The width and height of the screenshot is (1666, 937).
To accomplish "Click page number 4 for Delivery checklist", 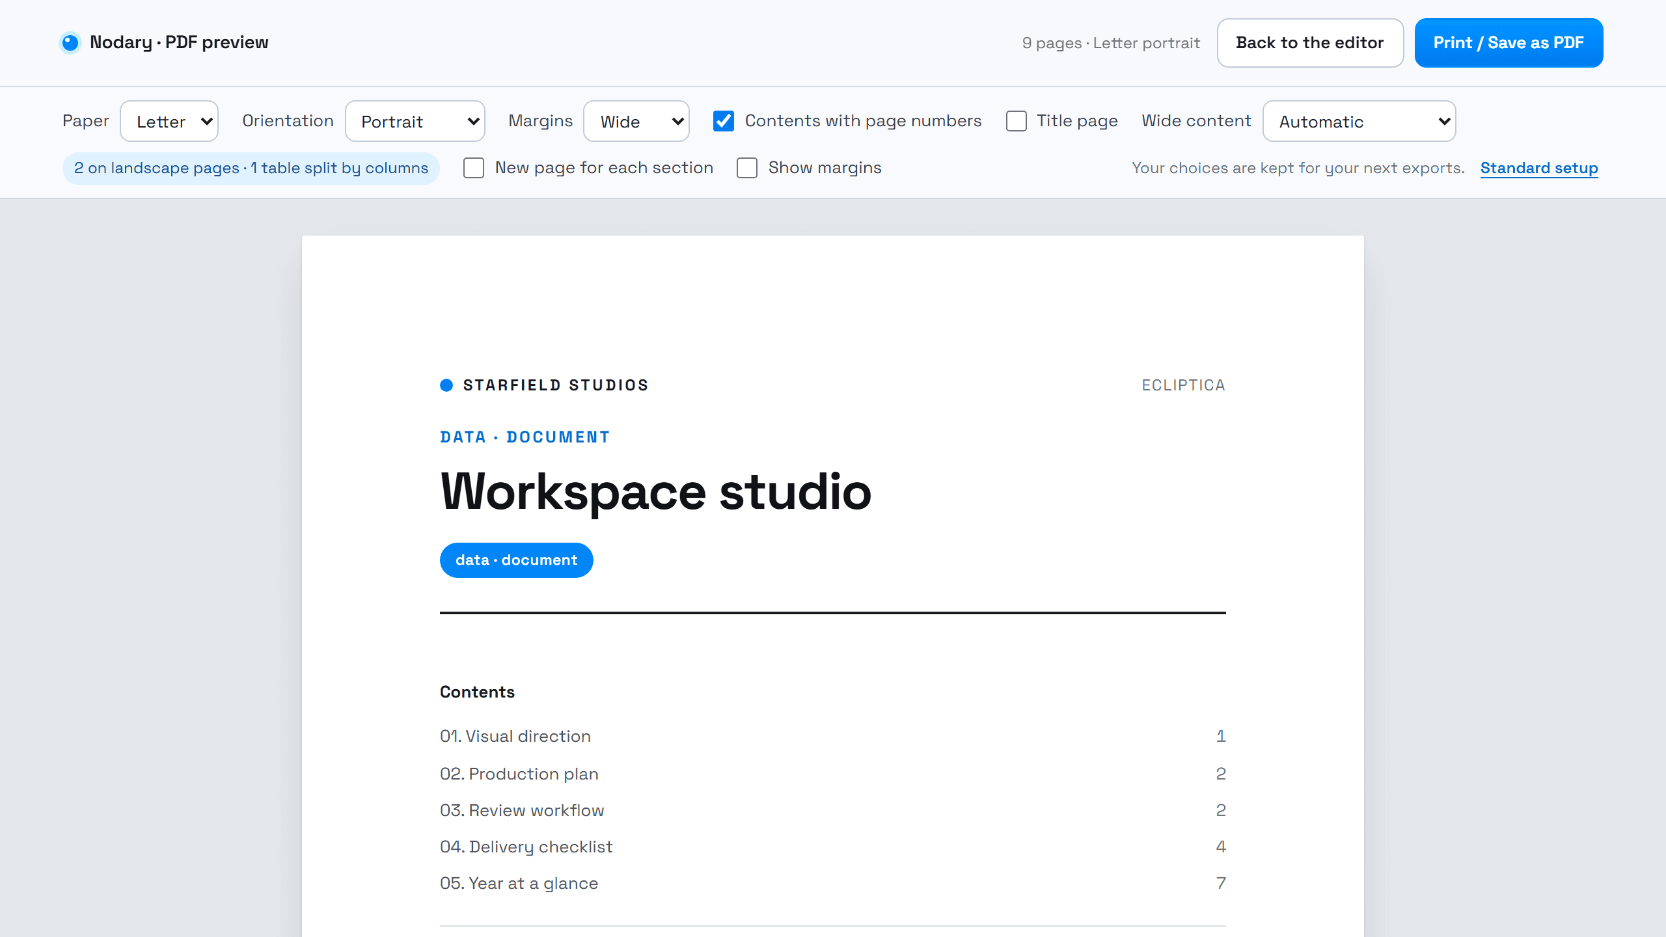I will (x=1221, y=847).
